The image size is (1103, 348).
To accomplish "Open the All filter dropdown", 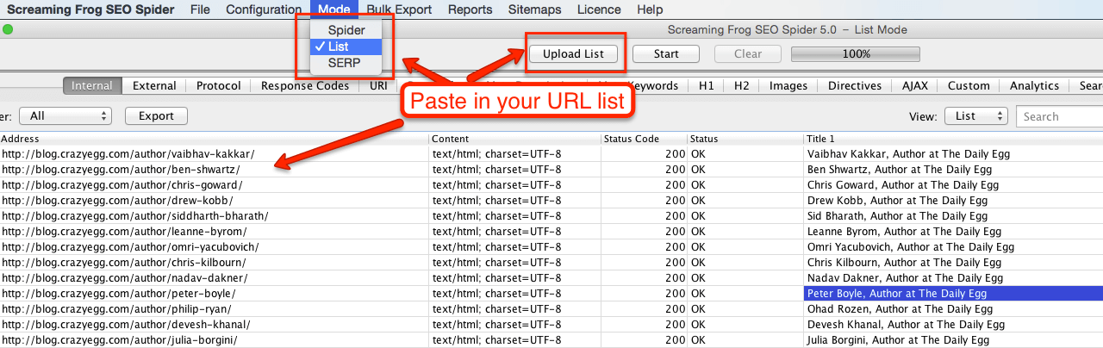I will coord(65,115).
